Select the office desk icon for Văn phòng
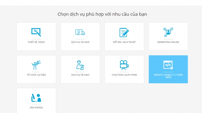The height and width of the screenshot is (113, 202). coord(36,98)
